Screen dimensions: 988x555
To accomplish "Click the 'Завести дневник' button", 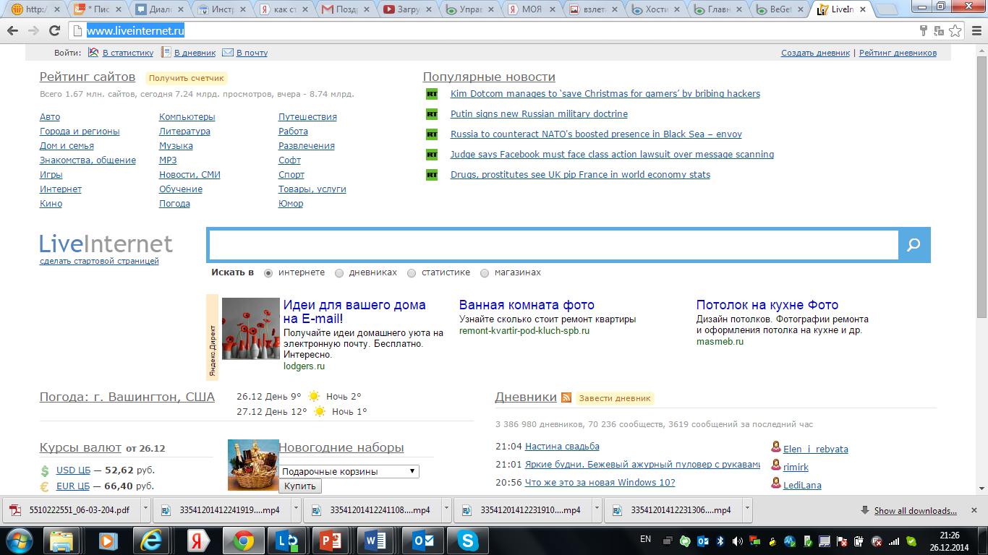I will click(615, 398).
